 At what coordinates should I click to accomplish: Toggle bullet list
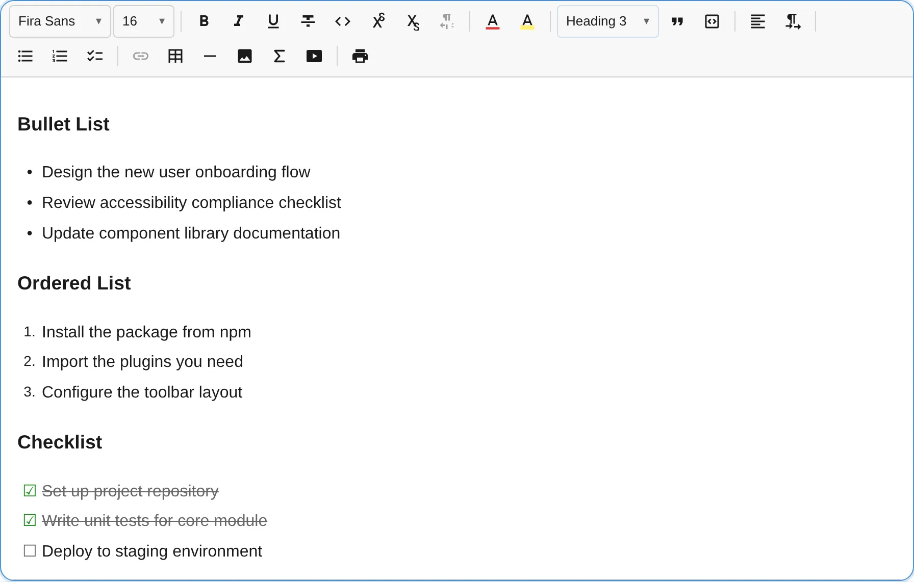point(26,56)
